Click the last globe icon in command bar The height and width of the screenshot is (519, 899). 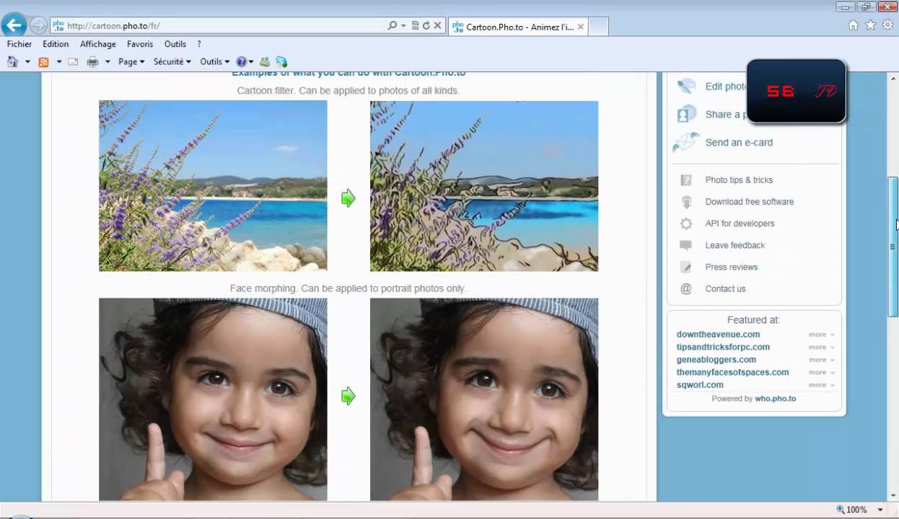(x=281, y=62)
